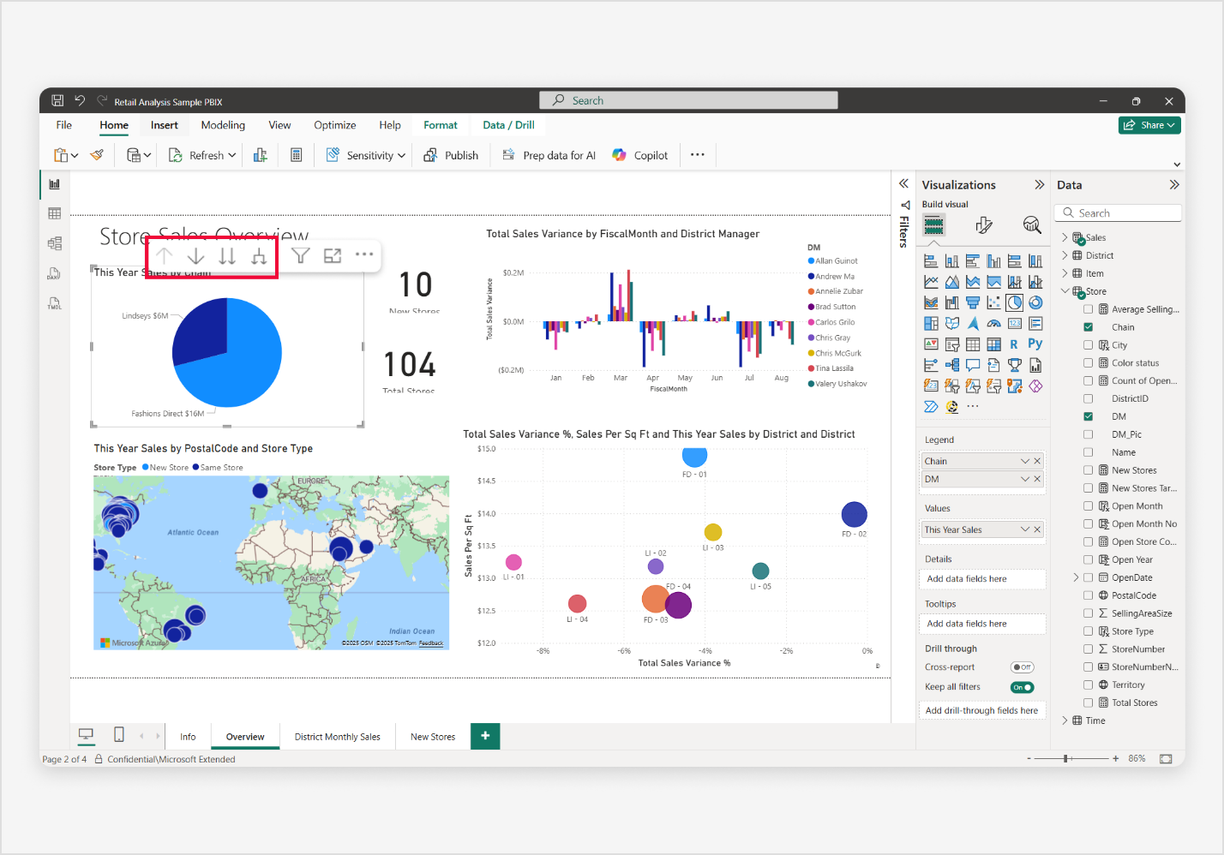Open the Chain dropdown in the Legend well
Image resolution: width=1224 pixels, height=855 pixels.
tap(1025, 461)
